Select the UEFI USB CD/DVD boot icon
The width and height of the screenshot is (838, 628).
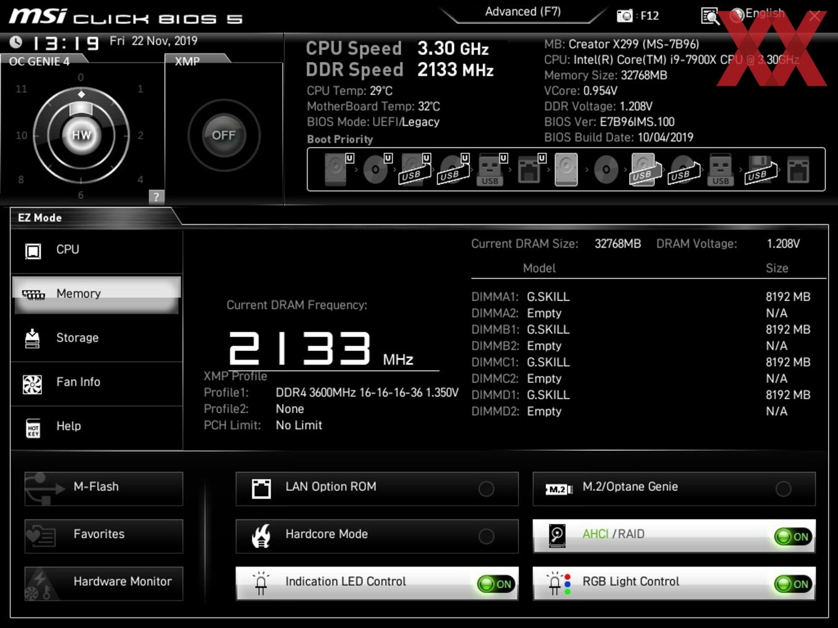454,169
